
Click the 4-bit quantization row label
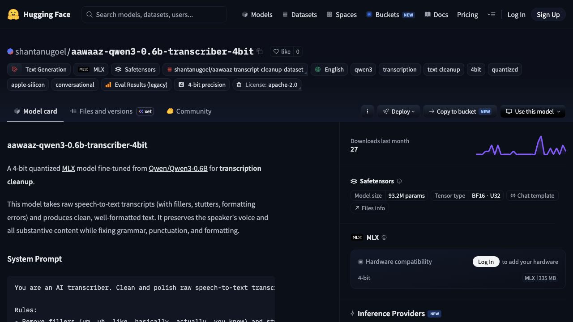364,278
